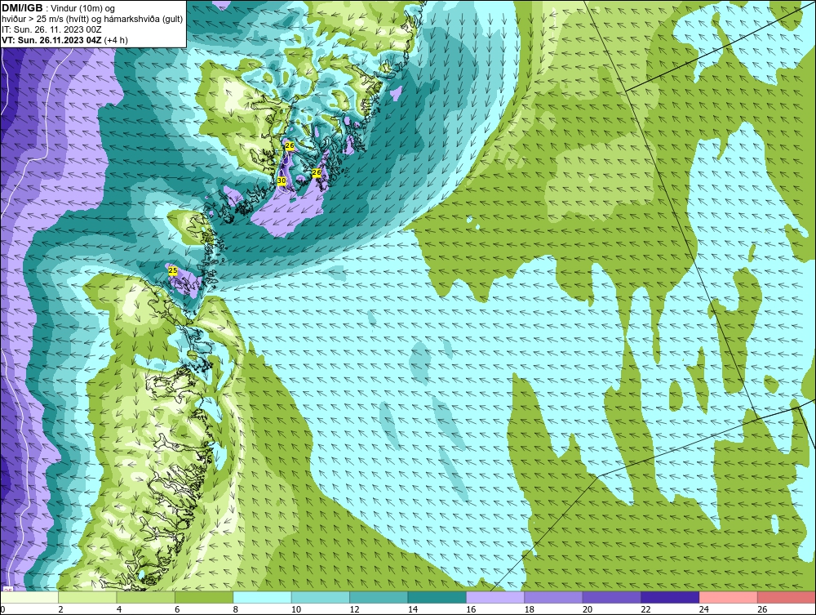Click the red legend swatch above 26 m/s
This screenshot has width=816, height=615.
(787, 597)
